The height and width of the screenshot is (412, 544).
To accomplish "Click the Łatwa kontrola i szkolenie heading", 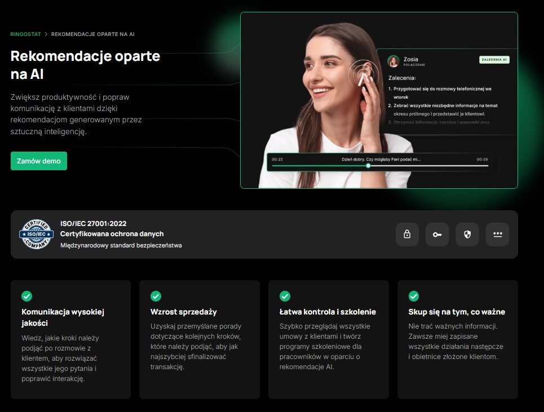I will 328,312.
